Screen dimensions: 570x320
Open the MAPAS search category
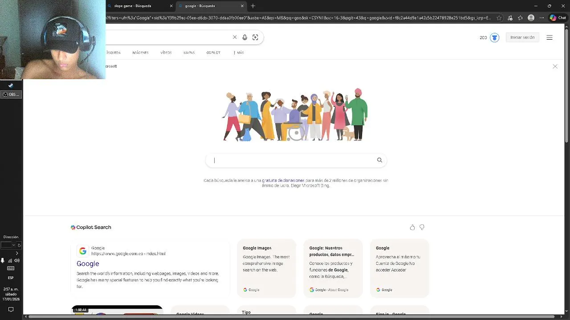coord(189,52)
